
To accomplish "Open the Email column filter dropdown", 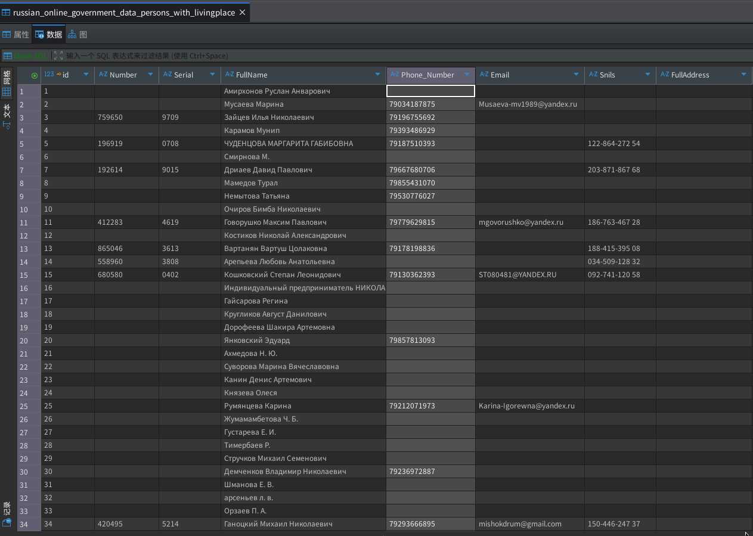I will pyautogui.click(x=577, y=75).
